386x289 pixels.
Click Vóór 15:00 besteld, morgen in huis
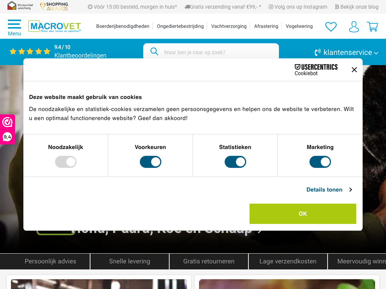(132, 7)
